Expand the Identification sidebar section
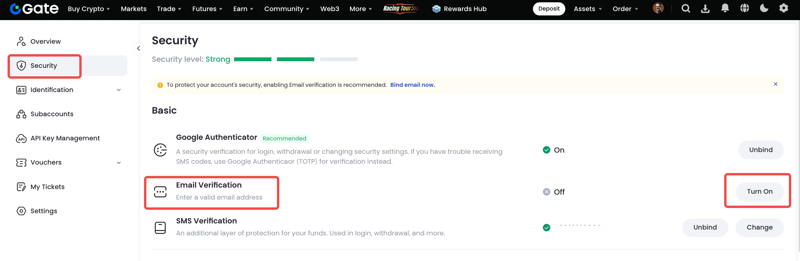Viewport: 800px width, 261px height. pyautogui.click(x=119, y=90)
